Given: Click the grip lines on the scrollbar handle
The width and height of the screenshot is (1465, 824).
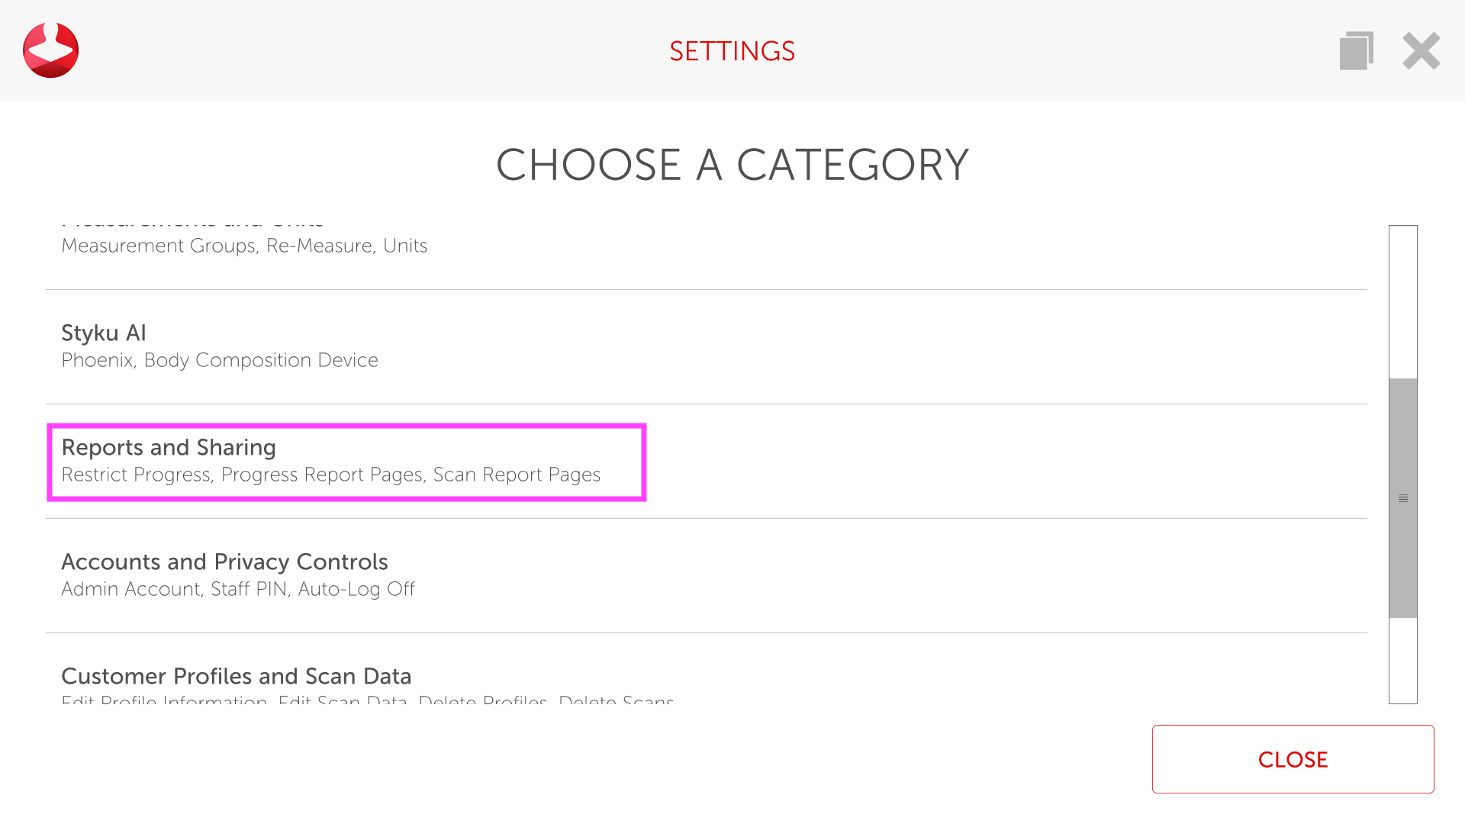Looking at the screenshot, I should point(1402,498).
